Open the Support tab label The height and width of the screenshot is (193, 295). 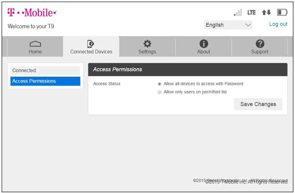pos(259,52)
